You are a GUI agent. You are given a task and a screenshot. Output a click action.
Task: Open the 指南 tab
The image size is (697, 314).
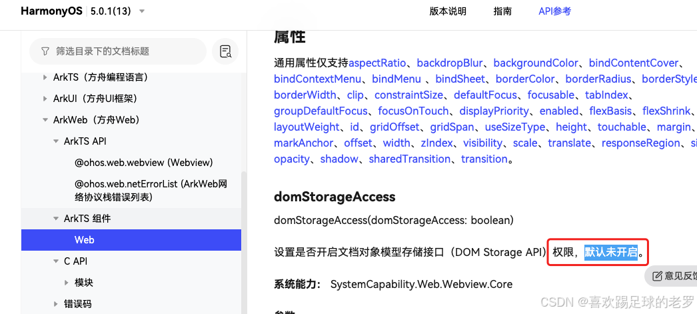502,11
